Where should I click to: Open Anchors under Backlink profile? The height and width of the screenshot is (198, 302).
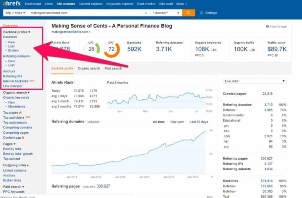[9, 71]
